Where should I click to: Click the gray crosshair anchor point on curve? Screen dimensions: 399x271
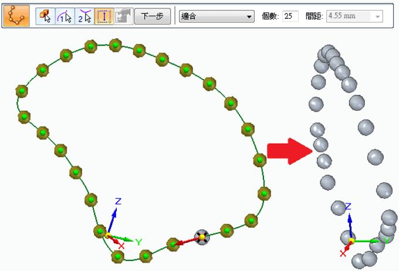[202, 237]
